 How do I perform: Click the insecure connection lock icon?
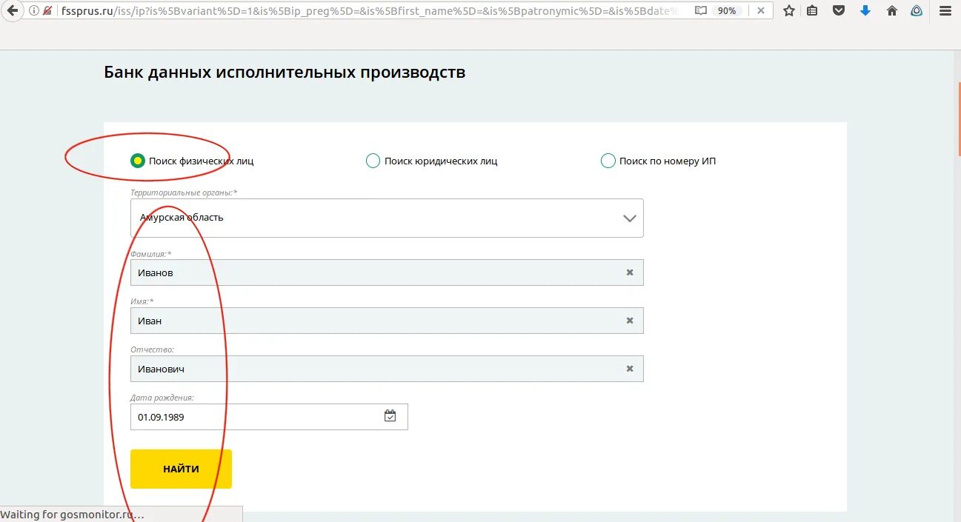[x=47, y=10]
